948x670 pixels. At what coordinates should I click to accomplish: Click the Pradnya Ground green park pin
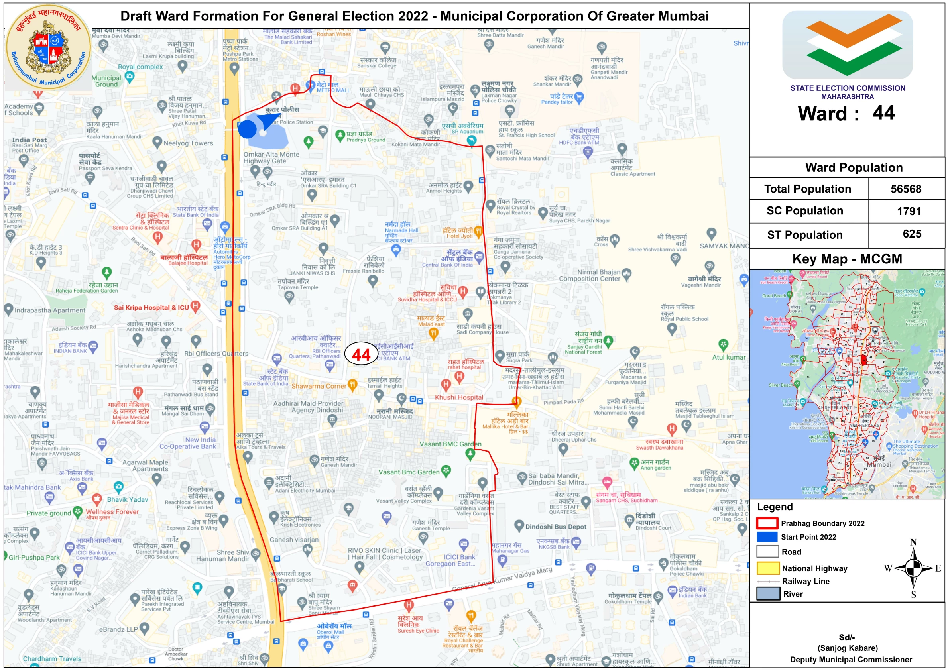pyautogui.click(x=339, y=135)
